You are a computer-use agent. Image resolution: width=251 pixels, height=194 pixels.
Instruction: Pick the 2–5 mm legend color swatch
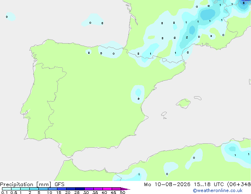(34, 189)
